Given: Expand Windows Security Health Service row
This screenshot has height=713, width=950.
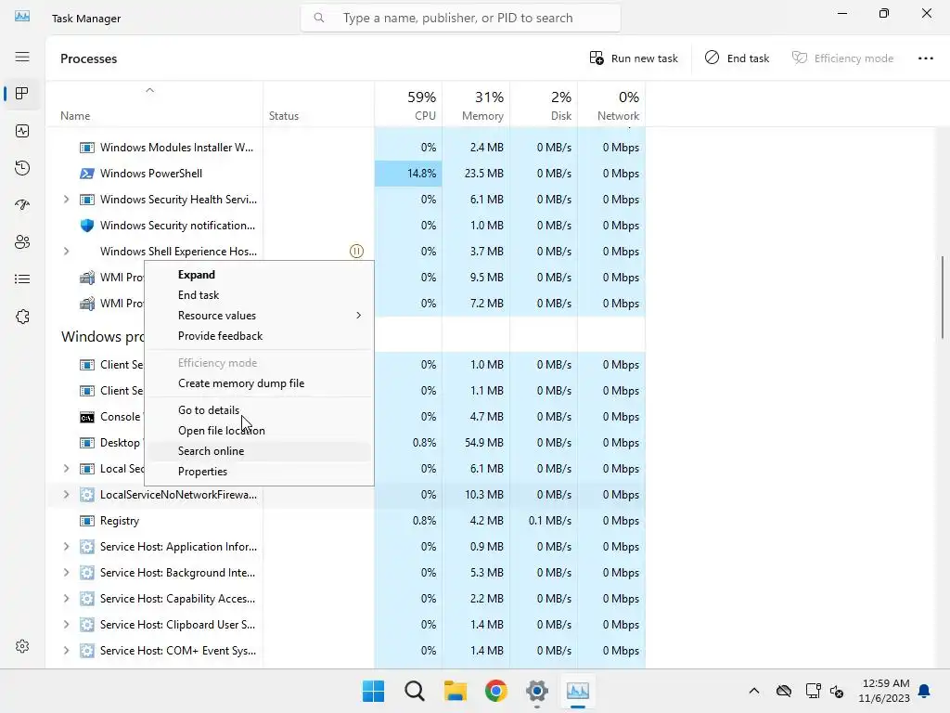Looking at the screenshot, I should tap(66, 200).
